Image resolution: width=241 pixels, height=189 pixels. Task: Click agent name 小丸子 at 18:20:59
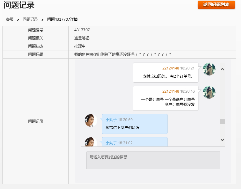(111, 120)
